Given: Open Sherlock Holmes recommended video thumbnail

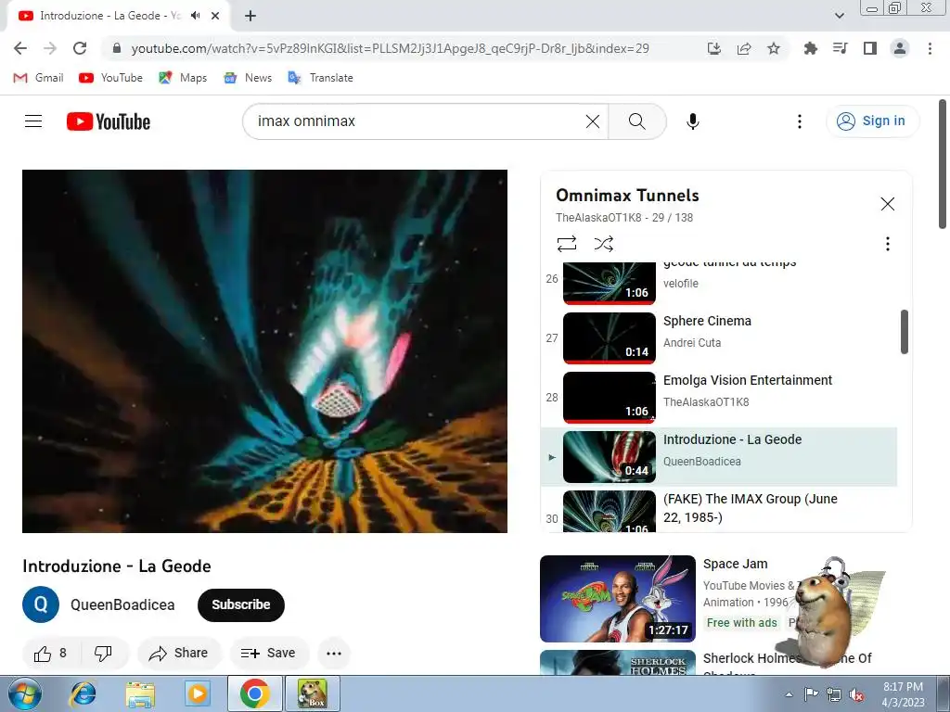Looking at the screenshot, I should tap(617, 662).
